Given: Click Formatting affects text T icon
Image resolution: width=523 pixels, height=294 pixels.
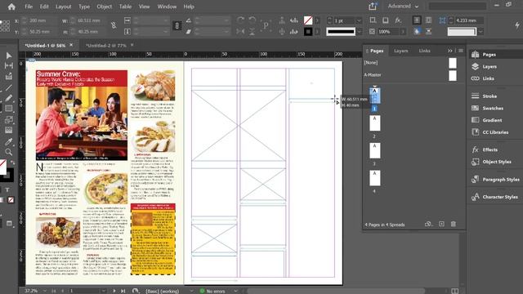Looking at the screenshot, I should click(x=7, y=189).
